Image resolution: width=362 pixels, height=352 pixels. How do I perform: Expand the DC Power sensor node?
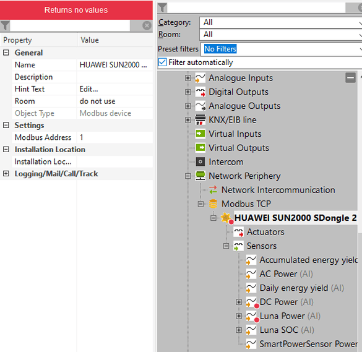coord(239,302)
